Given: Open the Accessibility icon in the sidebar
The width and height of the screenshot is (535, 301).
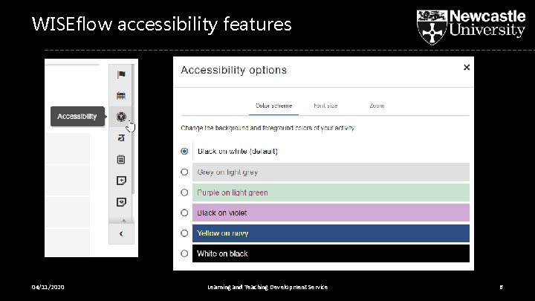Looking at the screenshot, I should point(121,117).
